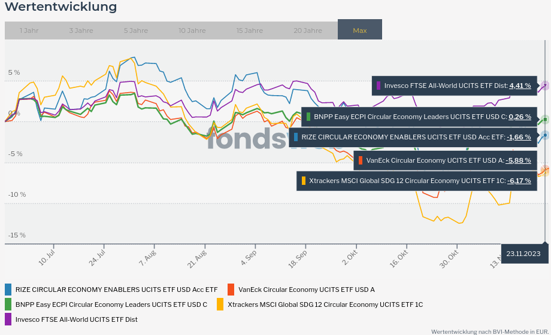Toggle VanEck Circular Economy UCITS legend label

pyautogui.click(x=306, y=290)
